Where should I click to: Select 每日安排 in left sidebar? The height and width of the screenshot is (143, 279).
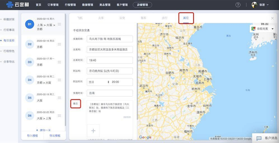[x=9, y=40]
